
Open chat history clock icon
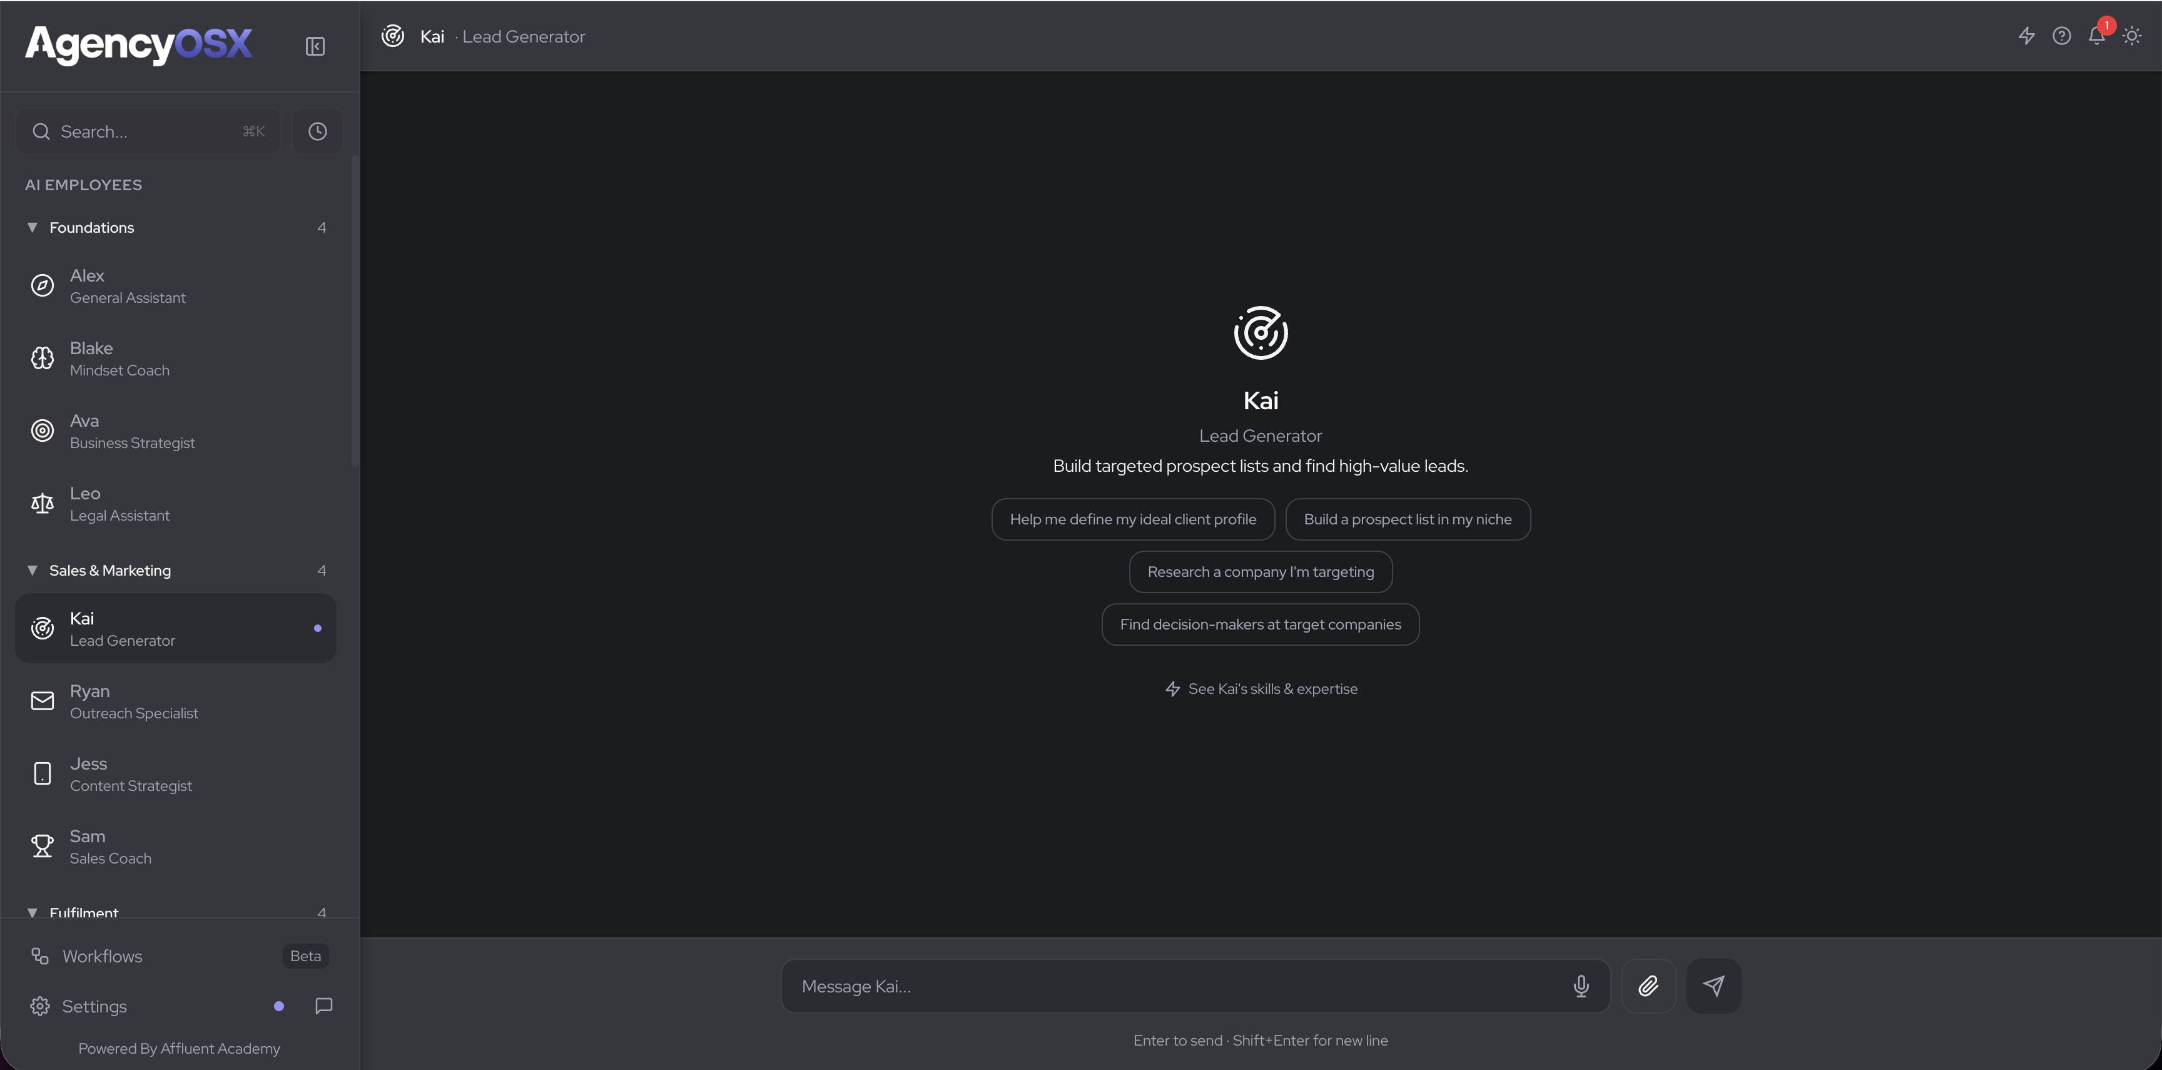(x=317, y=131)
